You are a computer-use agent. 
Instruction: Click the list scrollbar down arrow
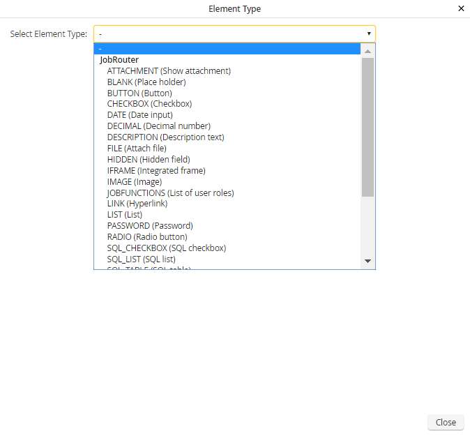click(367, 261)
